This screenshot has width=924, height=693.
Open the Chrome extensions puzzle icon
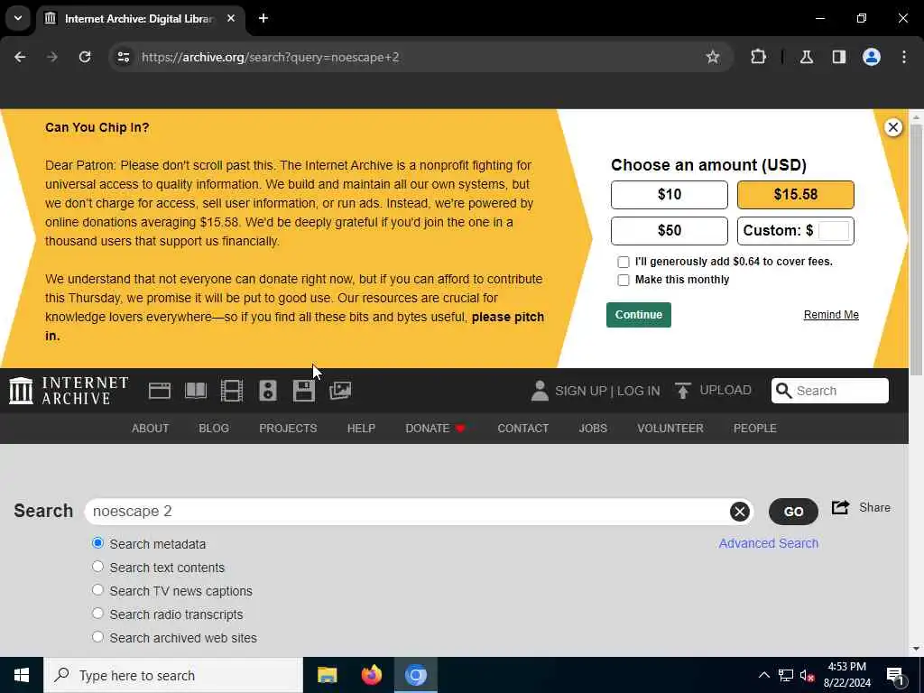coord(758,57)
